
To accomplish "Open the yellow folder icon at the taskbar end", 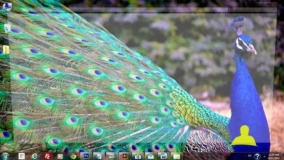I will 177,156.
